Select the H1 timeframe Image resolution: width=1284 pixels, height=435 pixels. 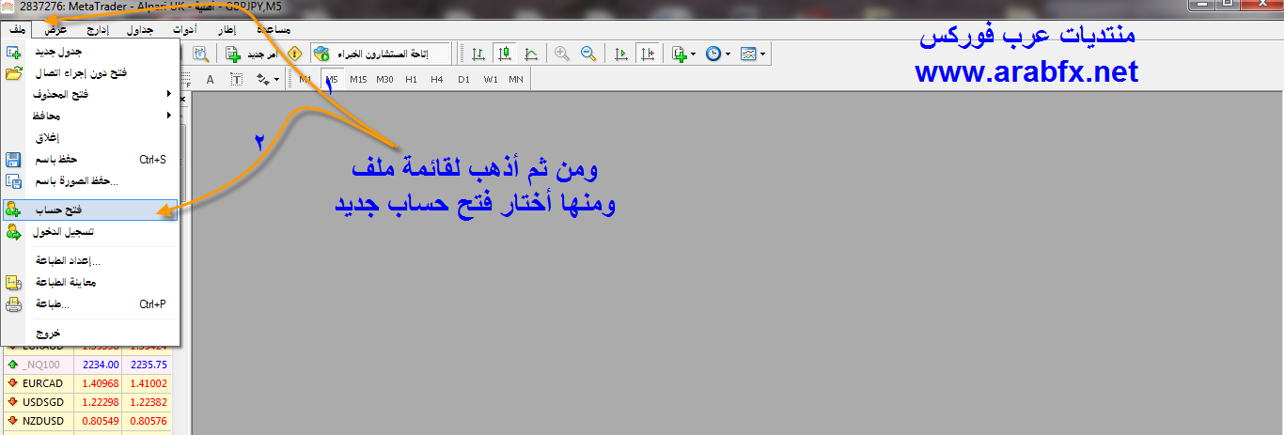[411, 80]
